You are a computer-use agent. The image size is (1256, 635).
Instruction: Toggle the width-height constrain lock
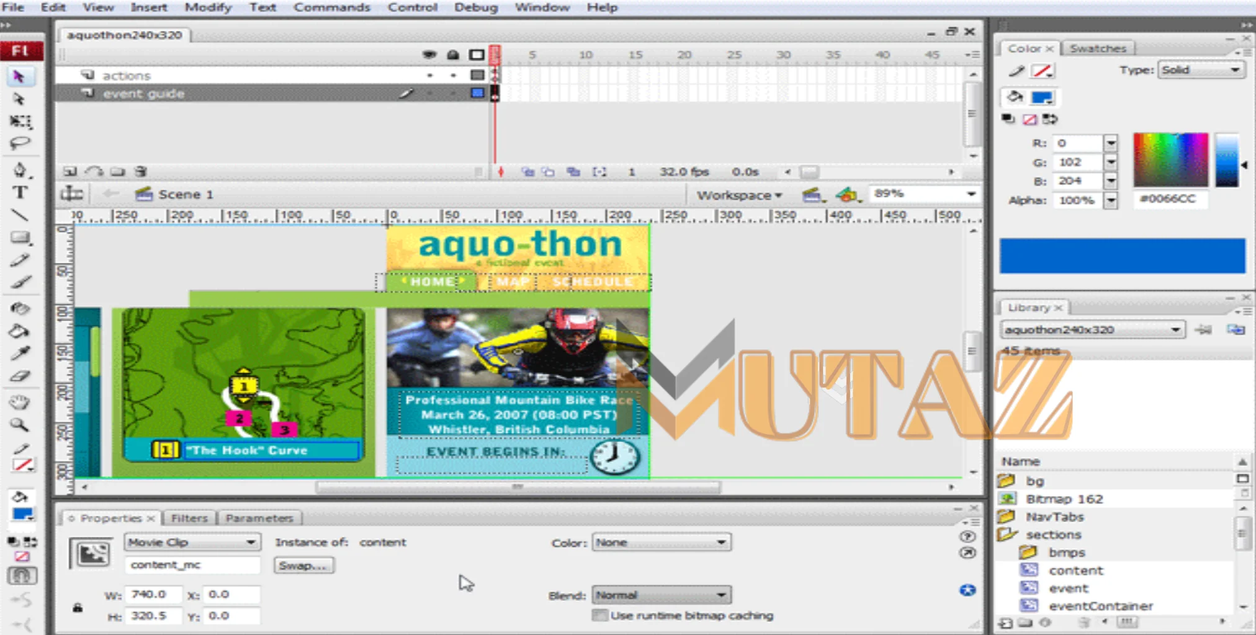pos(78,606)
